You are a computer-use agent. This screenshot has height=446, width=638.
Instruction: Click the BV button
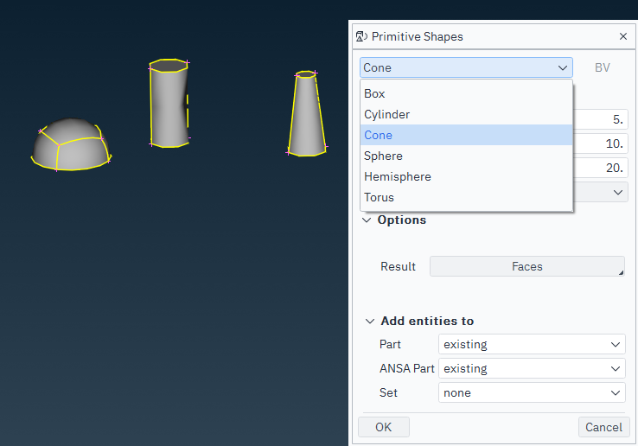pyautogui.click(x=602, y=67)
